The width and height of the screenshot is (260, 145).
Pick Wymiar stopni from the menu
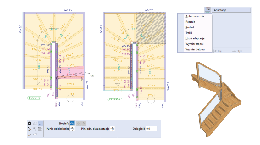(x=194, y=44)
